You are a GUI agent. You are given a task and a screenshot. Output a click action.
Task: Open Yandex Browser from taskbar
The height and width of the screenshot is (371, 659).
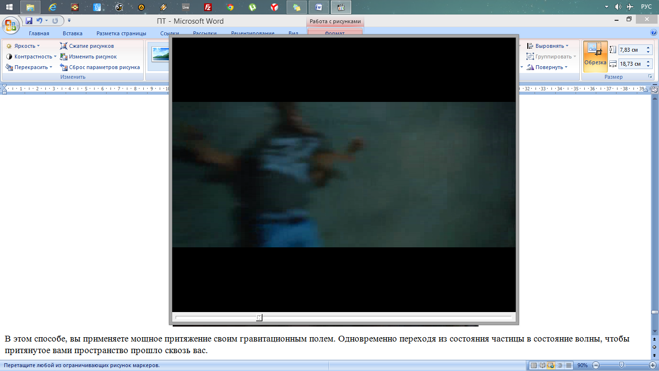[x=275, y=7]
